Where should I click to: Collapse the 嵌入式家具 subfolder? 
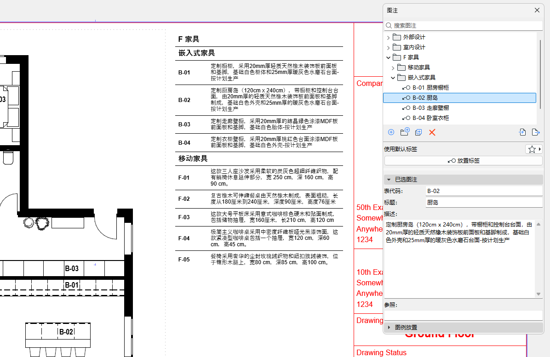(393, 78)
